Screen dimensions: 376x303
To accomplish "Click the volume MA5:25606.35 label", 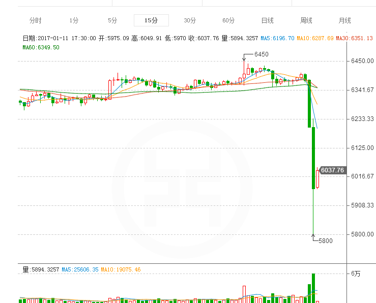I will 80,270.
